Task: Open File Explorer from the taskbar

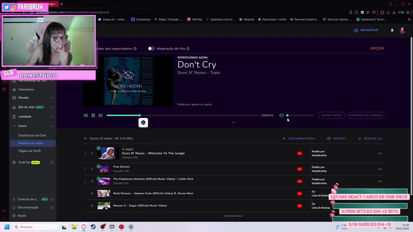Action: (x=74, y=227)
